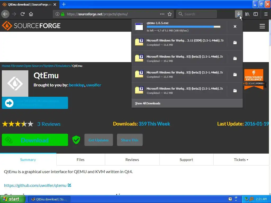Open System breadcrumb link
The width and height of the screenshot is (271, 203).
(49, 66)
